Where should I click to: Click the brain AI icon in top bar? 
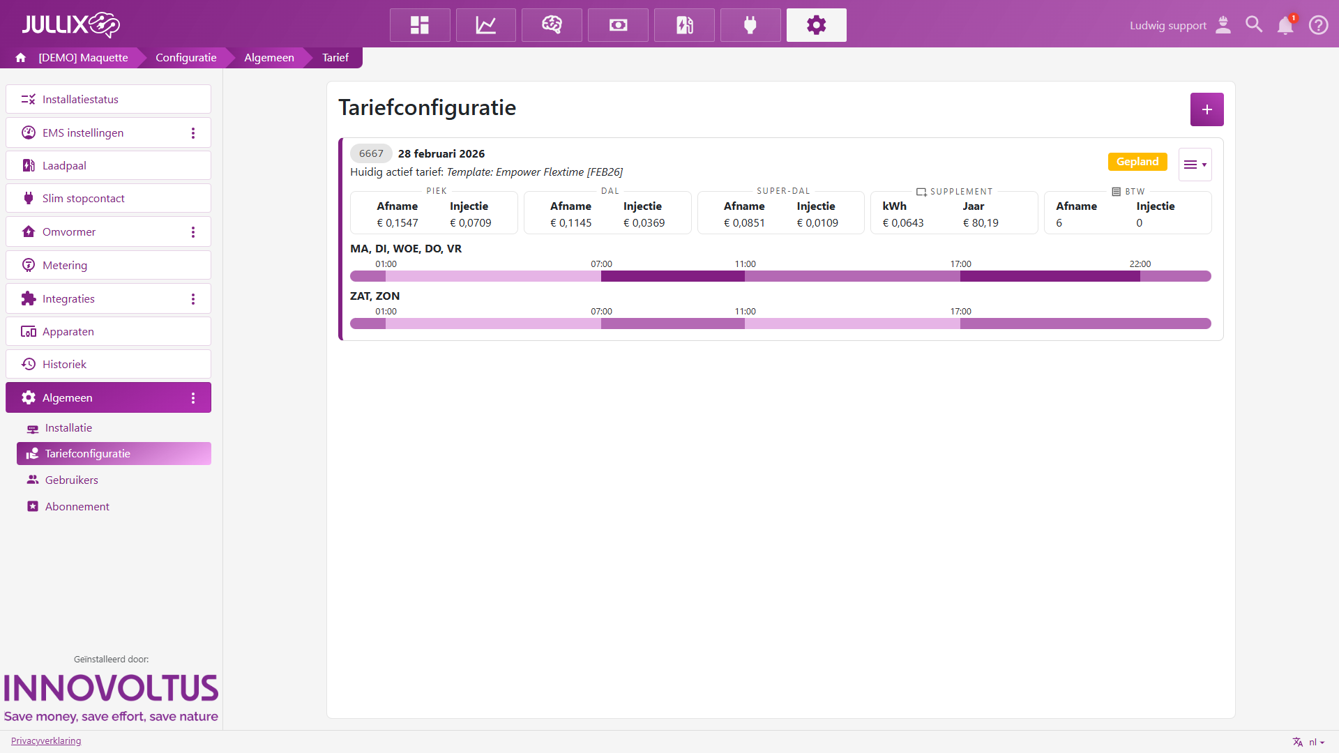552,25
